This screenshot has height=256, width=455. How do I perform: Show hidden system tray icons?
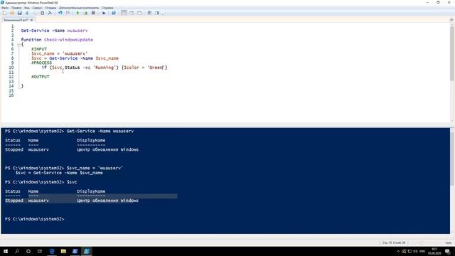398,251
